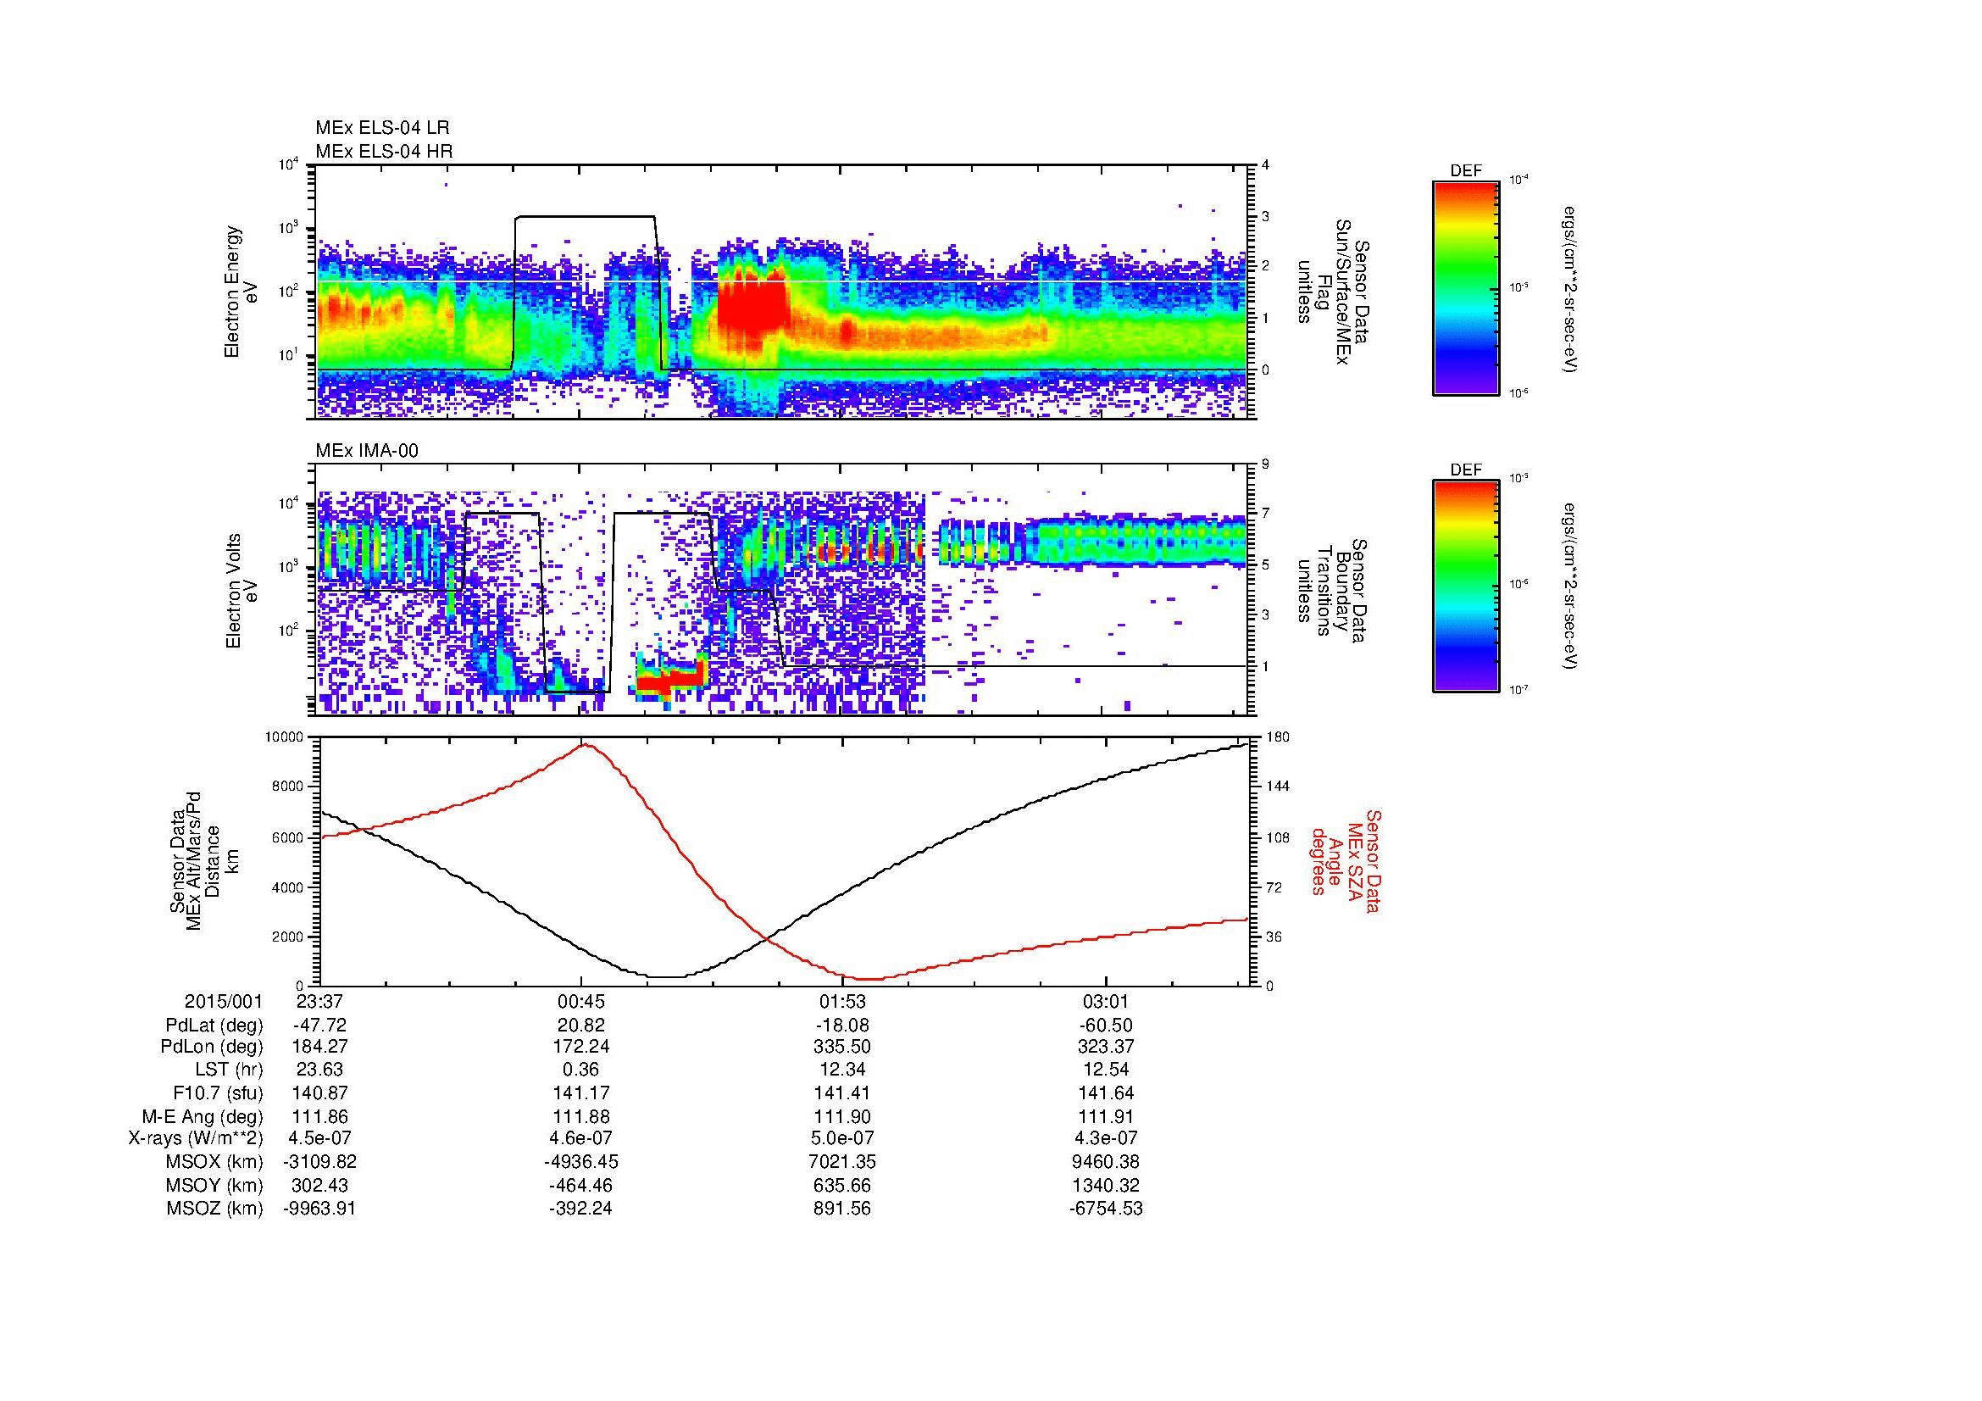
Task: Click the 'Electron Volts eV' axis label
Action: [241, 591]
